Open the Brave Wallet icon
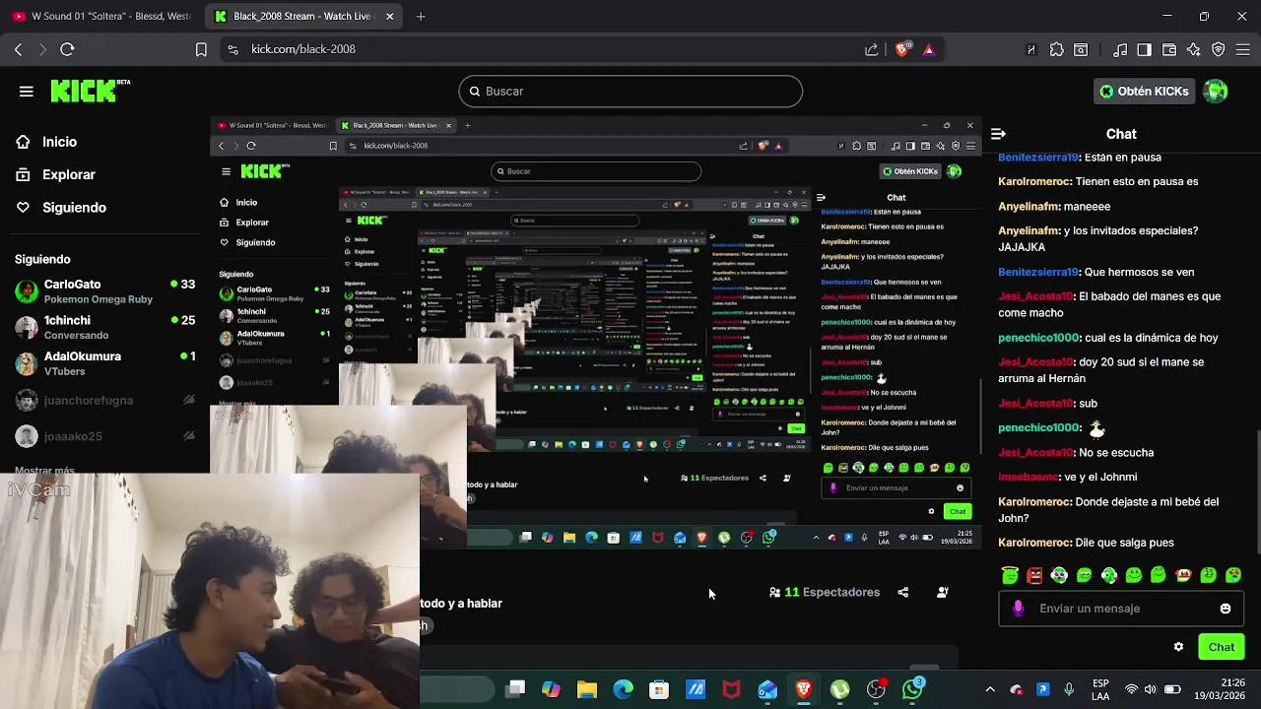Screen dimensions: 1261x709 point(1169,49)
